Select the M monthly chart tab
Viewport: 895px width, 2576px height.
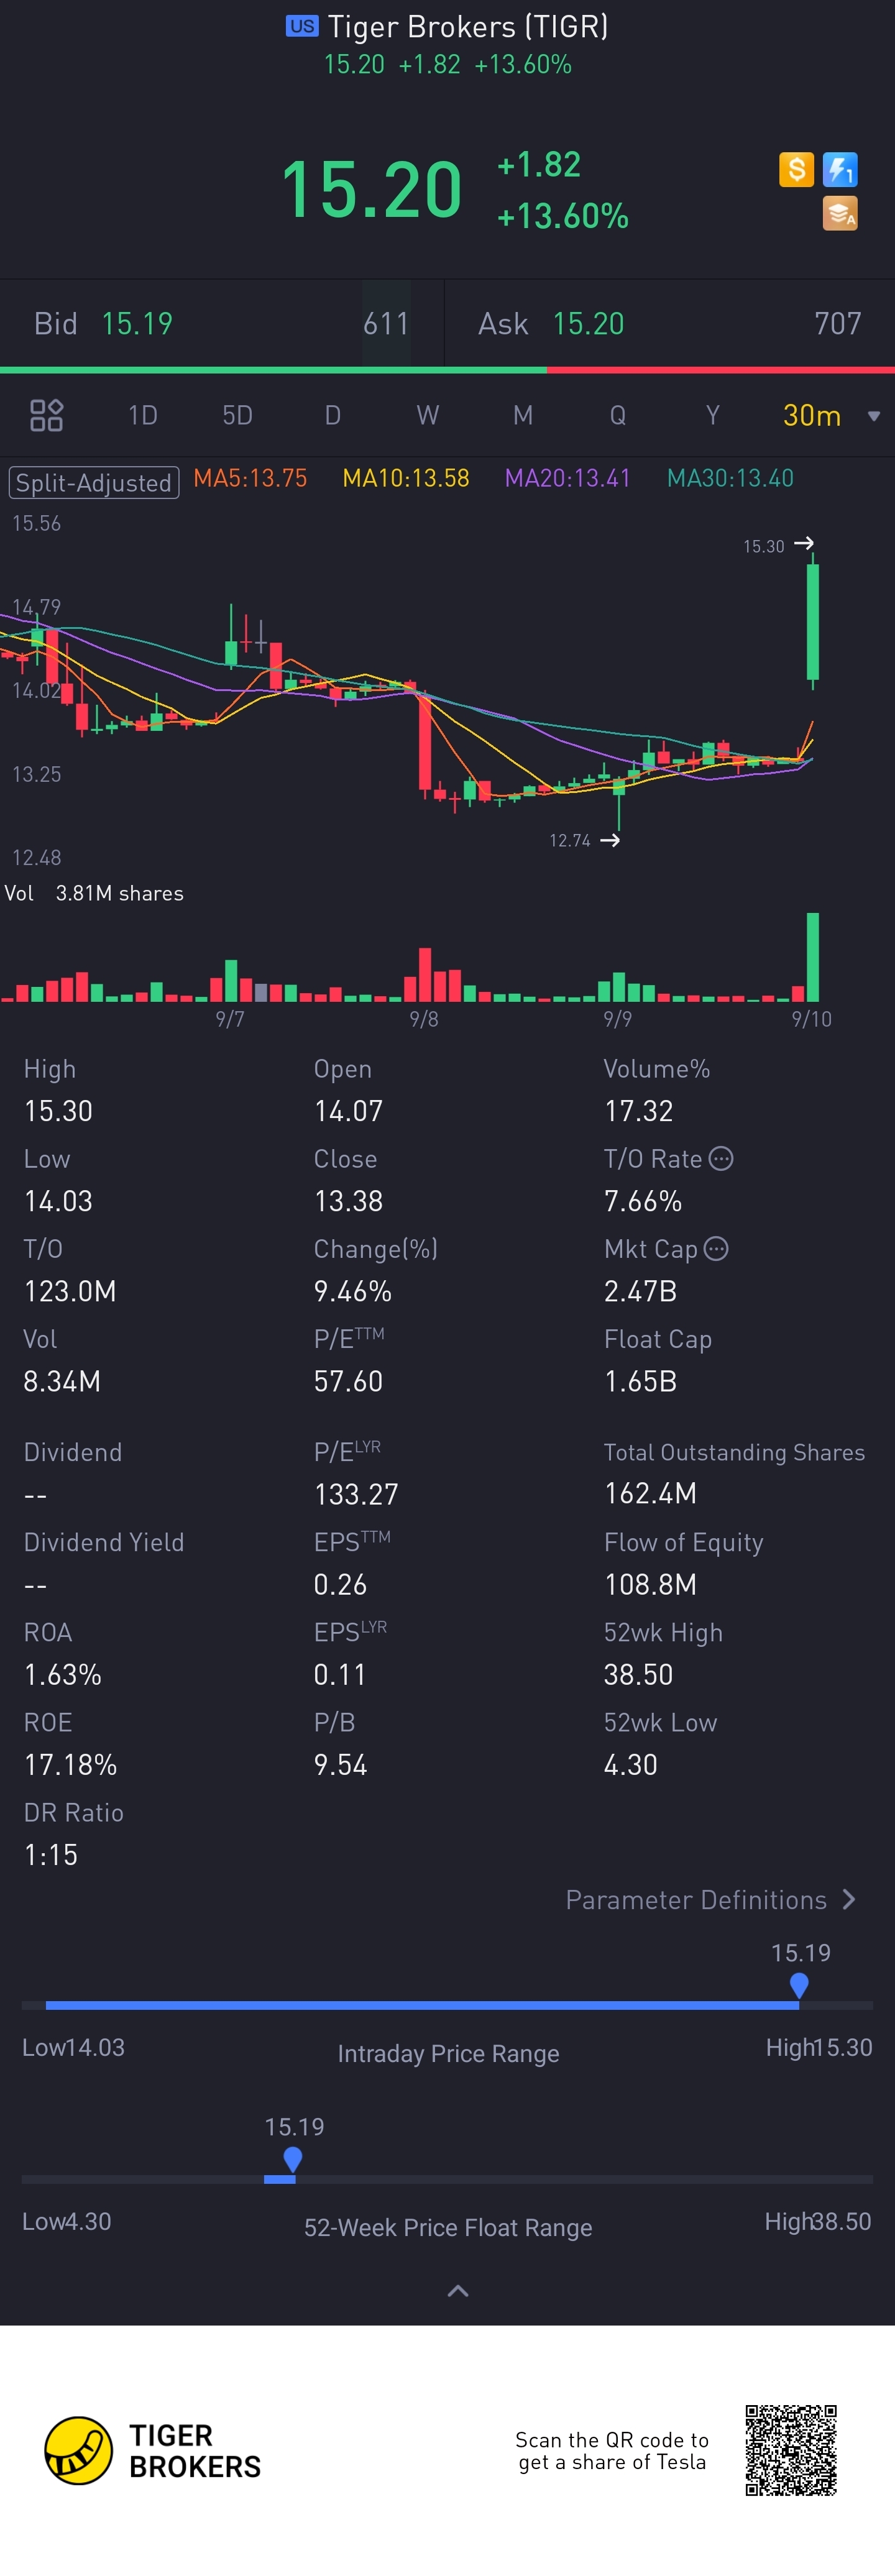click(523, 415)
